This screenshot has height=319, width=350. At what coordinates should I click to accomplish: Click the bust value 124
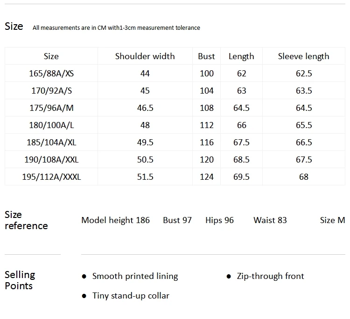[207, 176]
